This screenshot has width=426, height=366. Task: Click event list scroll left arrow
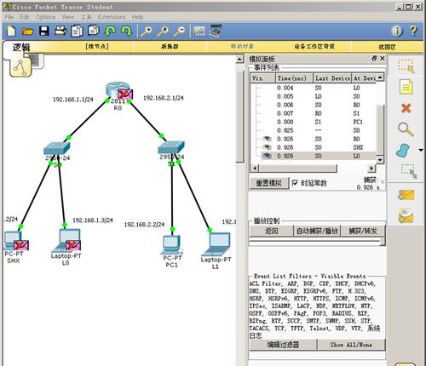[x=255, y=169]
